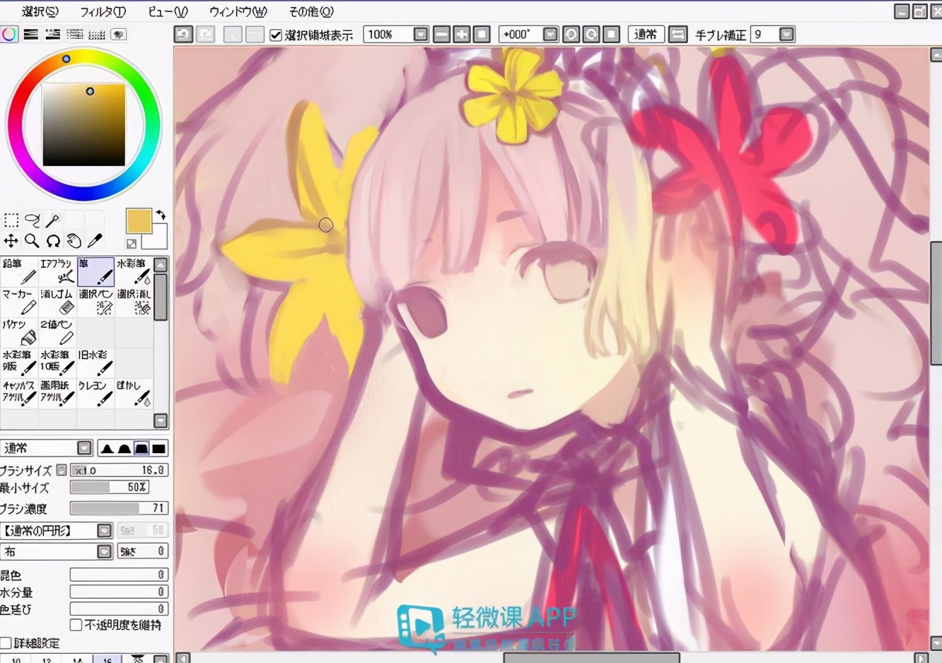
Task: Select the magic wand tool
Action: (52, 220)
